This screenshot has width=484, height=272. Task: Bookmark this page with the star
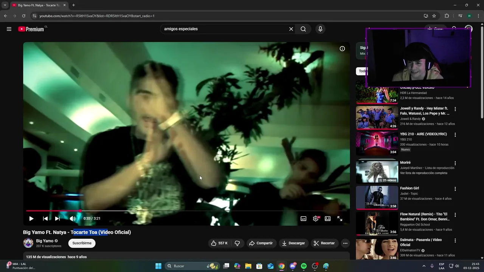pyautogui.click(x=434, y=16)
